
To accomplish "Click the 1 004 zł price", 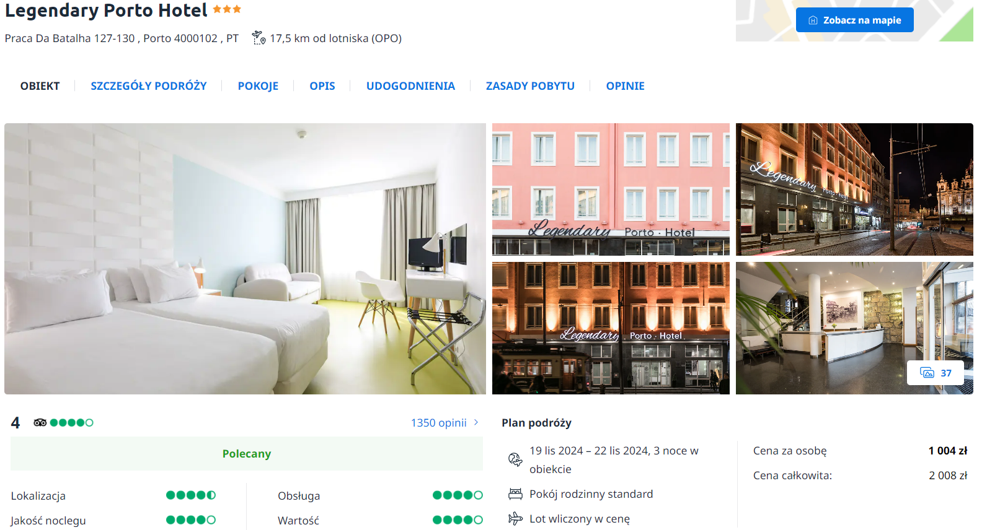I will 948,451.
